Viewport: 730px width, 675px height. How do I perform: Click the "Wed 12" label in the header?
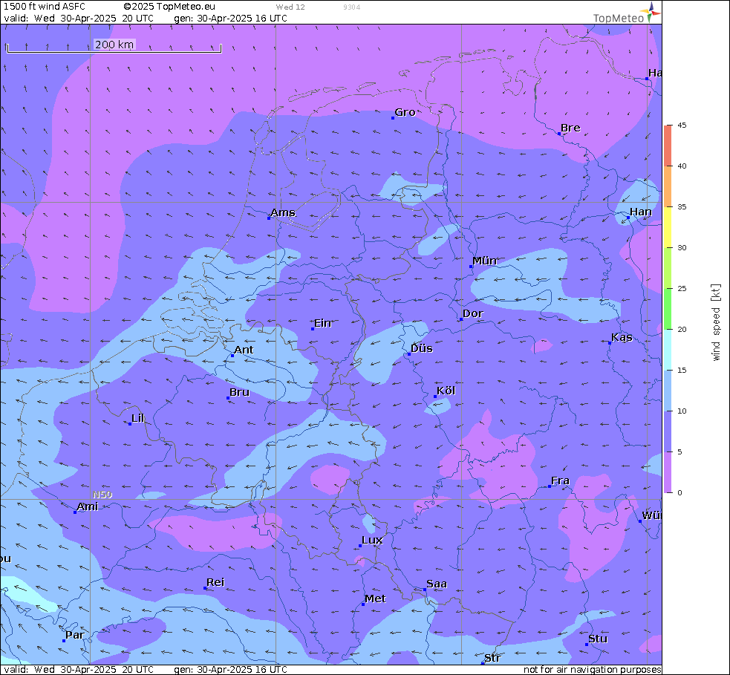[290, 7]
